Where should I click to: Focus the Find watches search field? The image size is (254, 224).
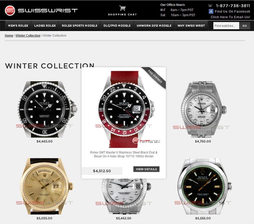pyautogui.click(x=226, y=26)
